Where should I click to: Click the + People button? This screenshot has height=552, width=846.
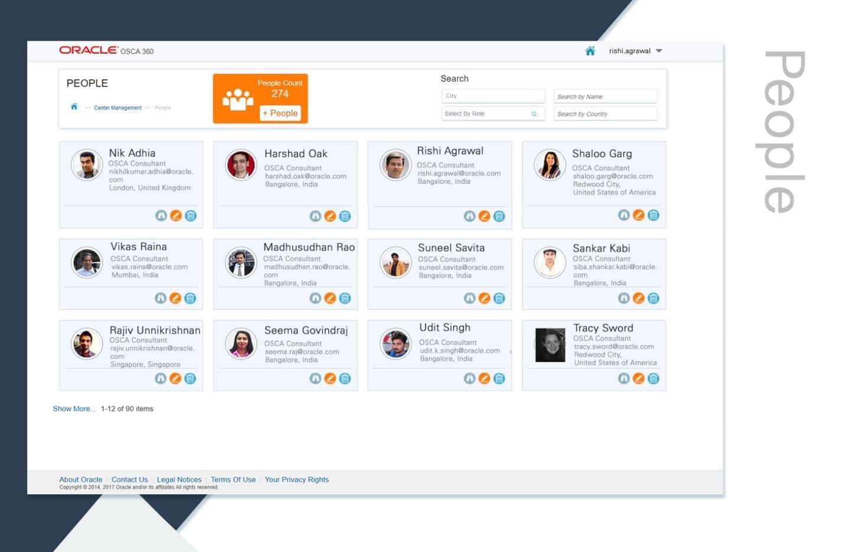280,113
